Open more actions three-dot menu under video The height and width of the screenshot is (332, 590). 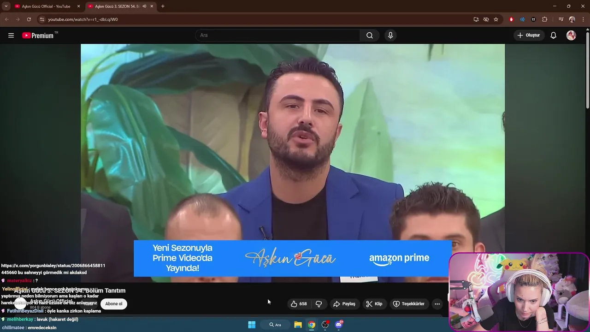point(437,304)
